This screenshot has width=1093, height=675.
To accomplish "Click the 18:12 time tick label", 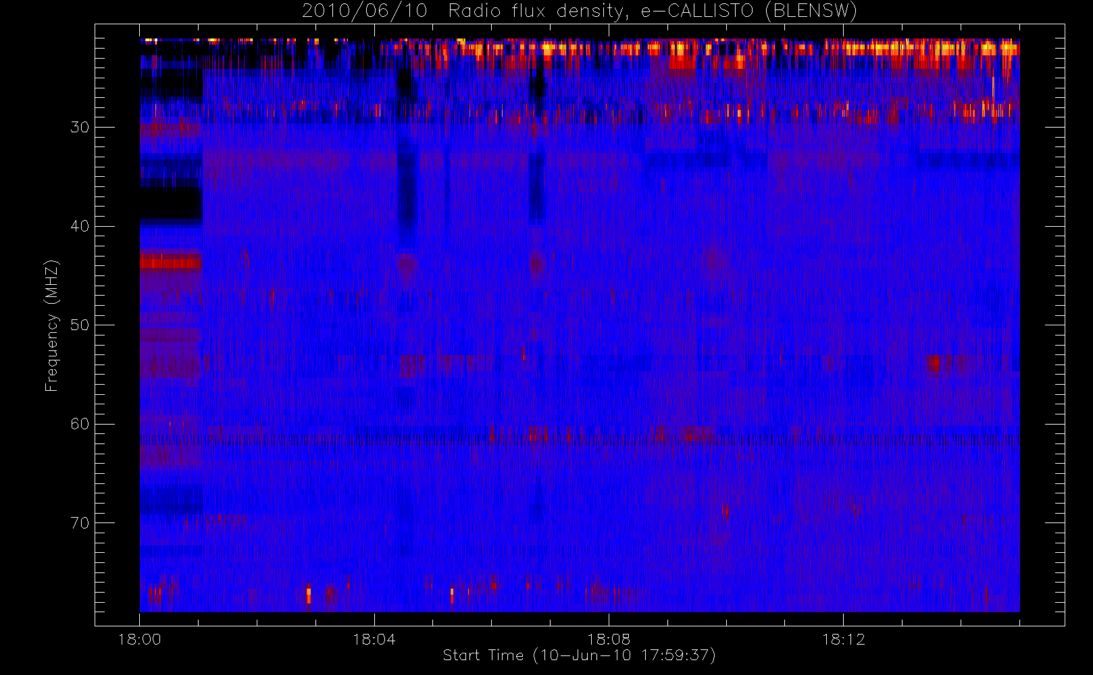I will click(x=843, y=639).
